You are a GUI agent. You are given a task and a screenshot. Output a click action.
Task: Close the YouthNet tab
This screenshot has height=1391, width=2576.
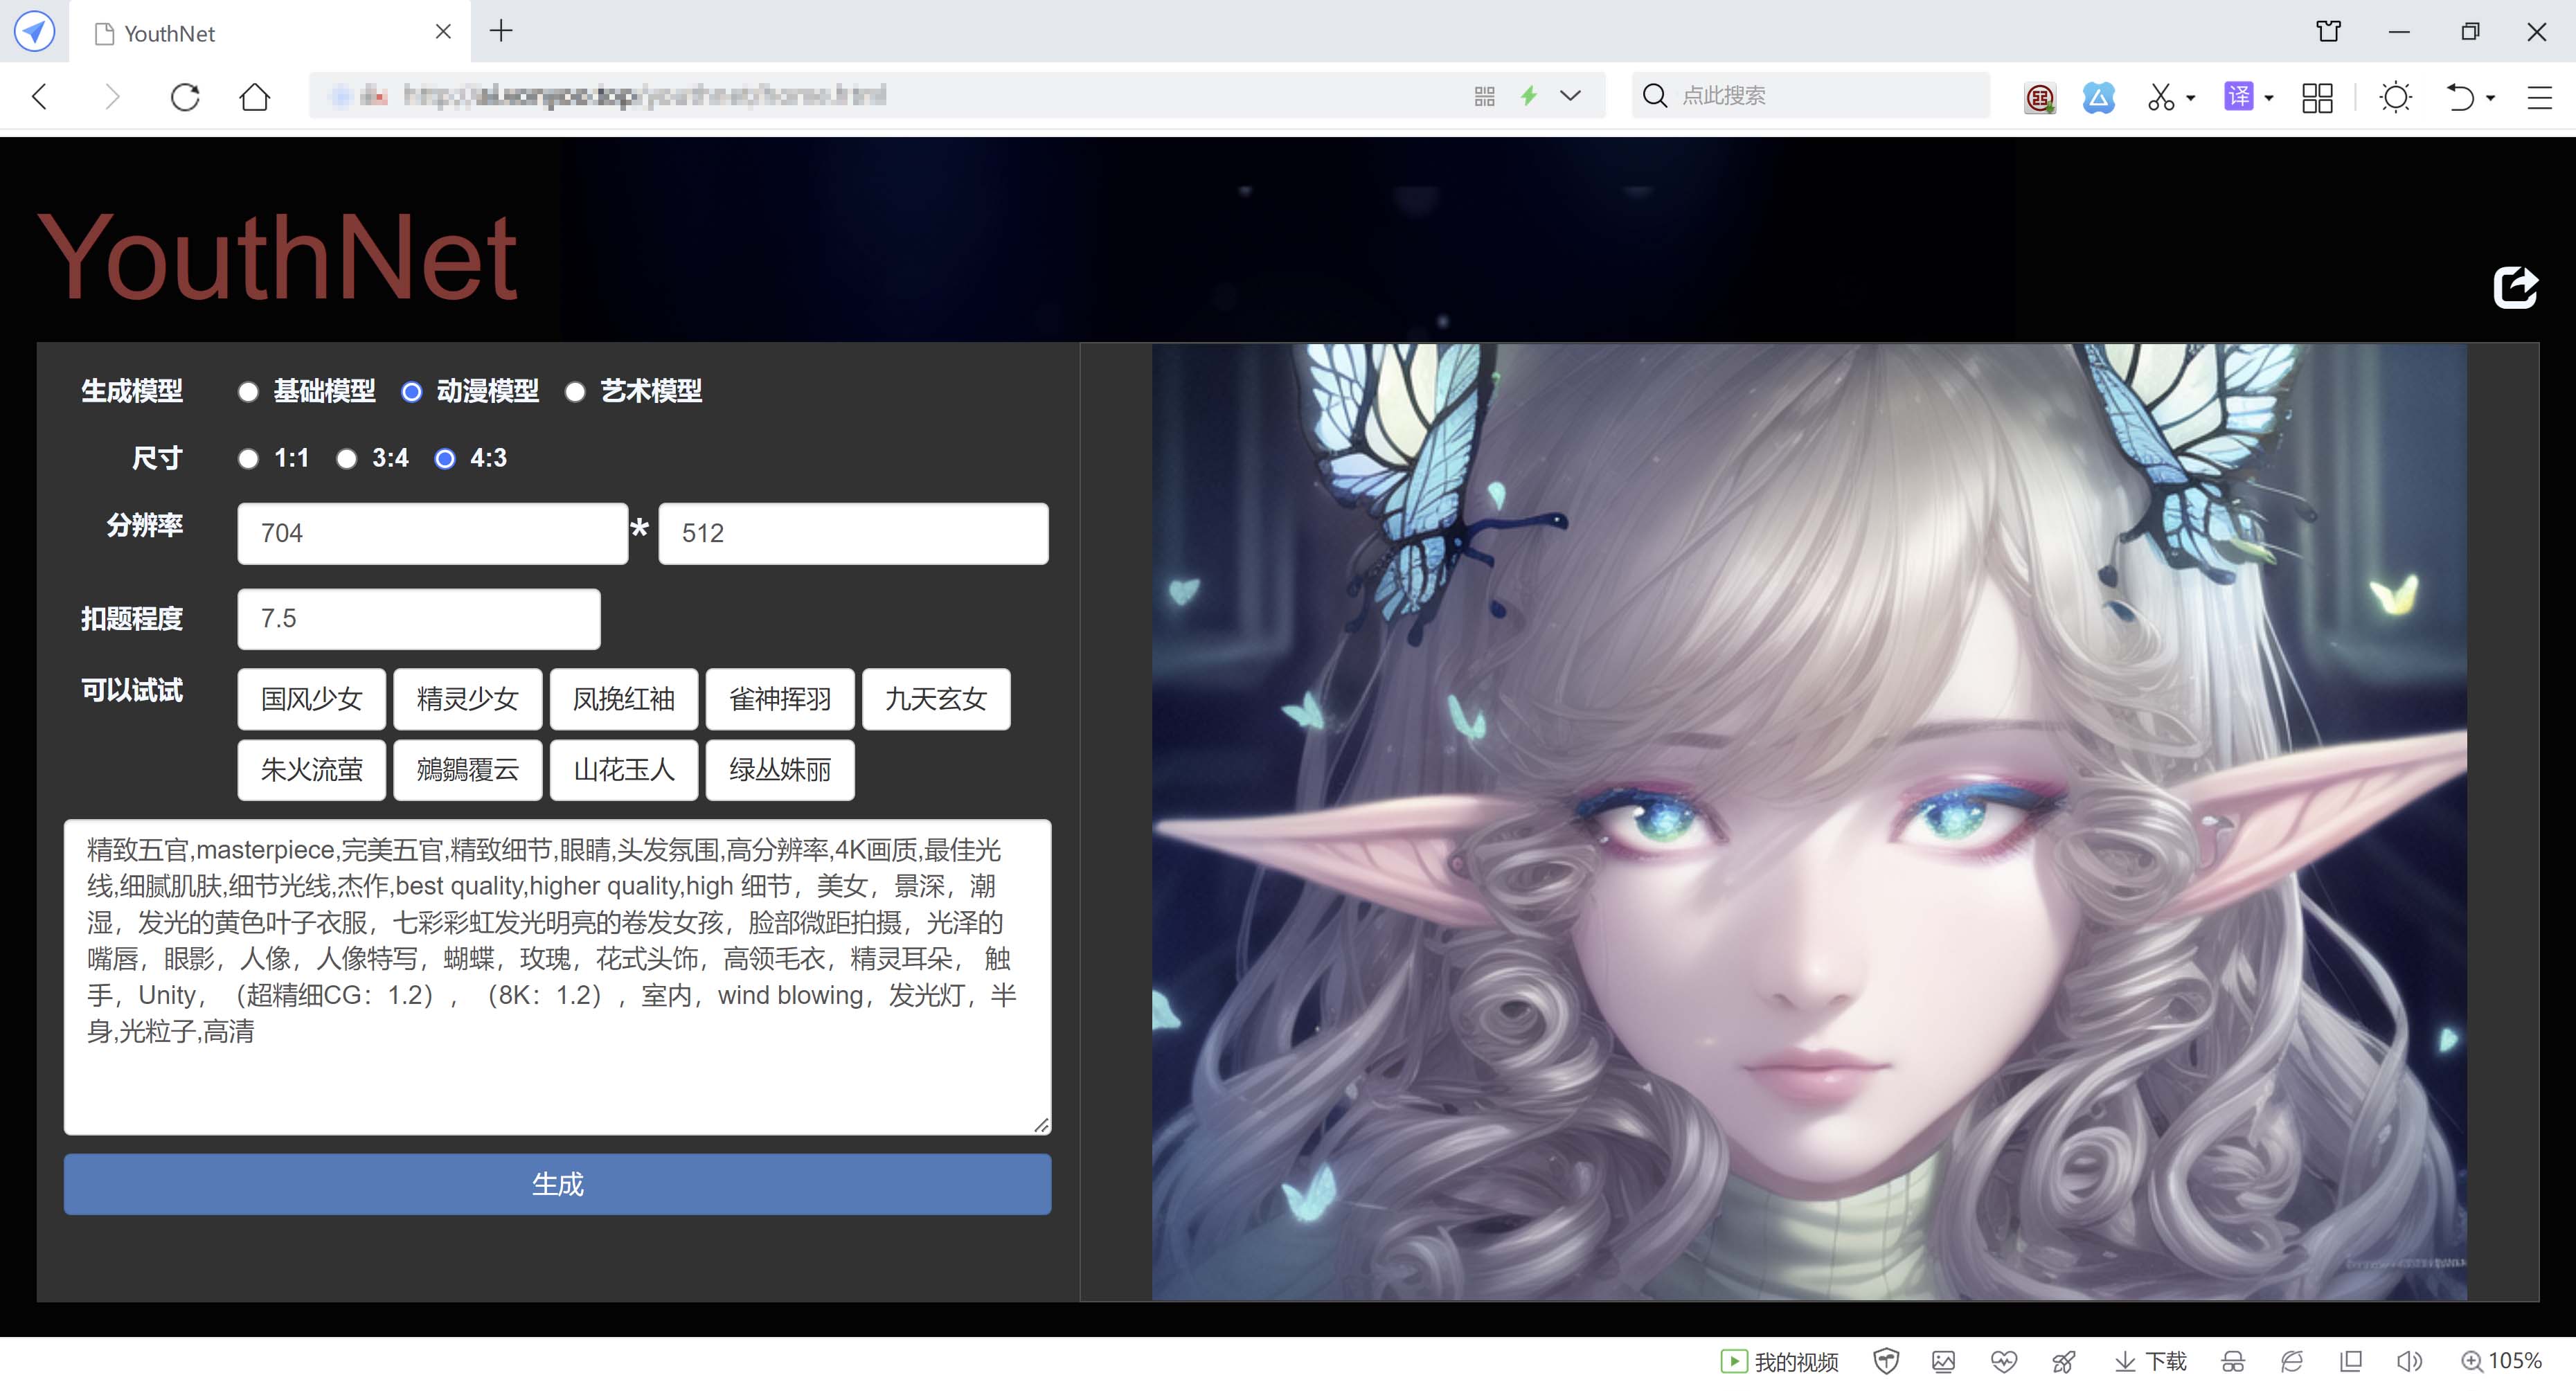click(x=443, y=32)
